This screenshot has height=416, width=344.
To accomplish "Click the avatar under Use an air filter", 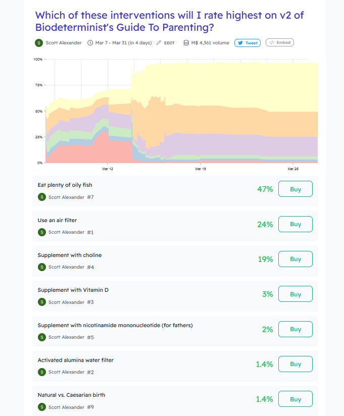I will coord(41,232).
